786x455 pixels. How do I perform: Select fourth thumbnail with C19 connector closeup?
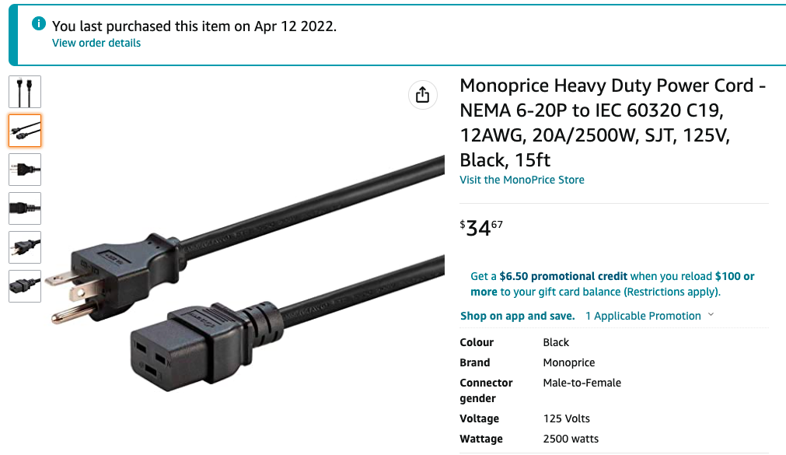click(x=25, y=208)
